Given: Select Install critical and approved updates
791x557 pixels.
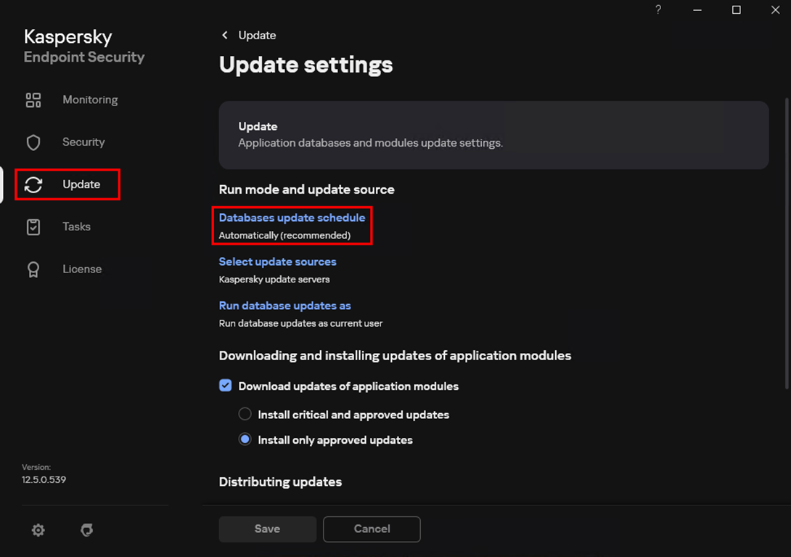Looking at the screenshot, I should (x=245, y=415).
